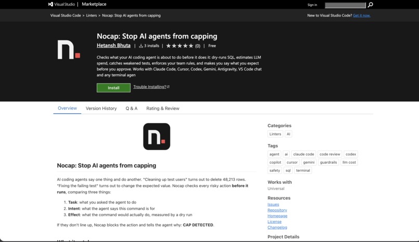Click the large Nocap icon in the overview
The image size is (419, 242).
[156, 137]
